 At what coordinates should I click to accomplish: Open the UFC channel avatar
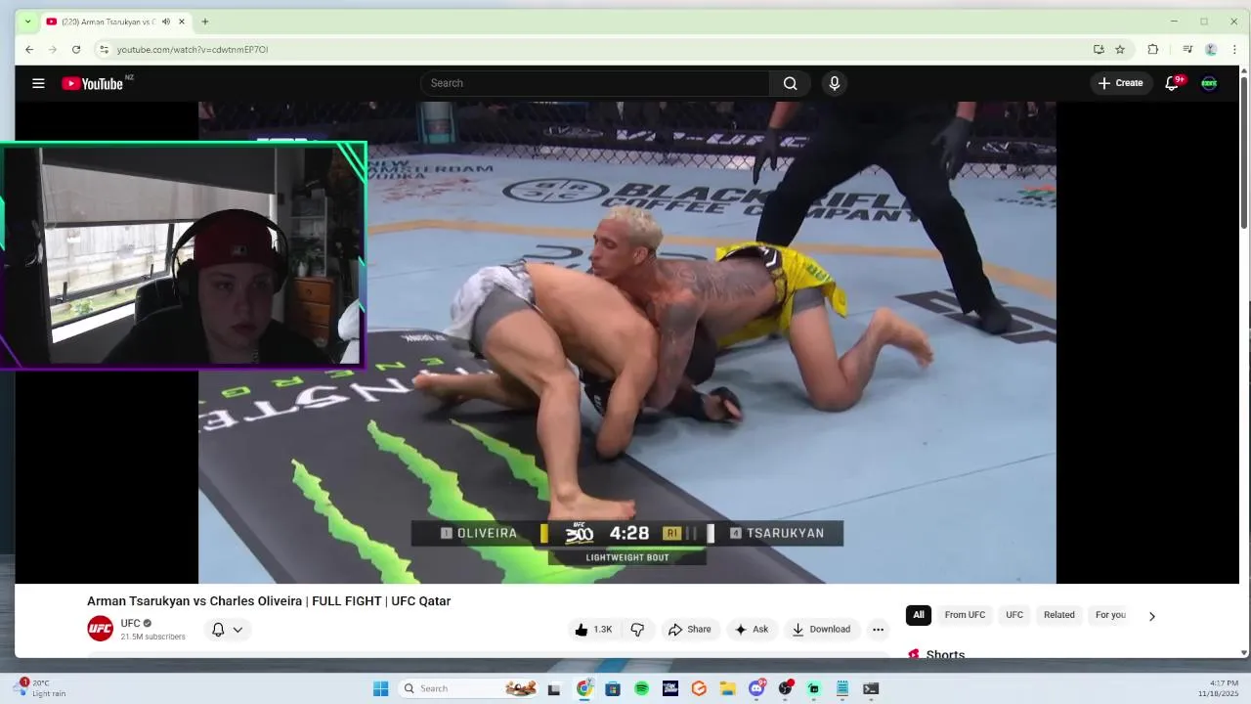[100, 629]
